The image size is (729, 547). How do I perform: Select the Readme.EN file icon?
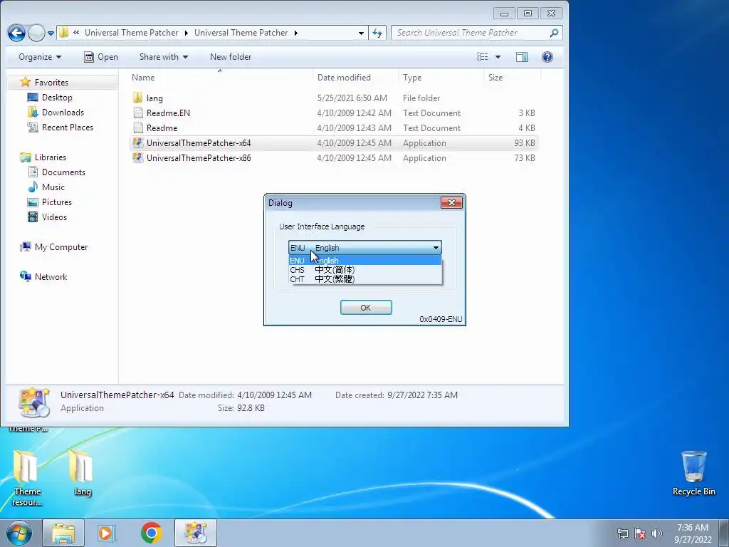(x=137, y=113)
